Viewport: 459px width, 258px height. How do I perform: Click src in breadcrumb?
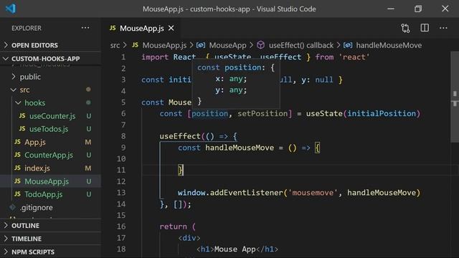[115, 45]
